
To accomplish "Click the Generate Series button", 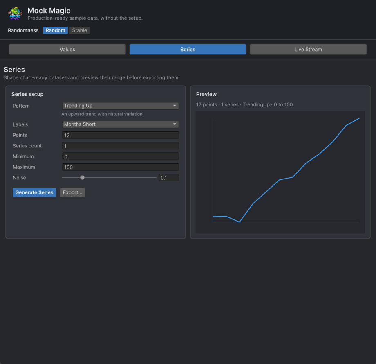I will 34,192.
